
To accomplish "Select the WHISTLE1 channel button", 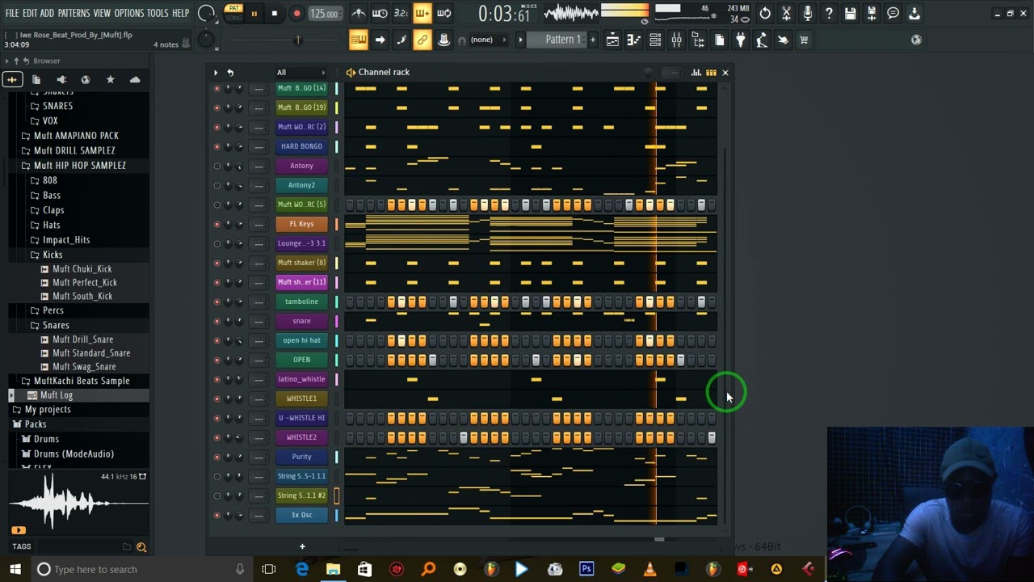I will pos(301,399).
